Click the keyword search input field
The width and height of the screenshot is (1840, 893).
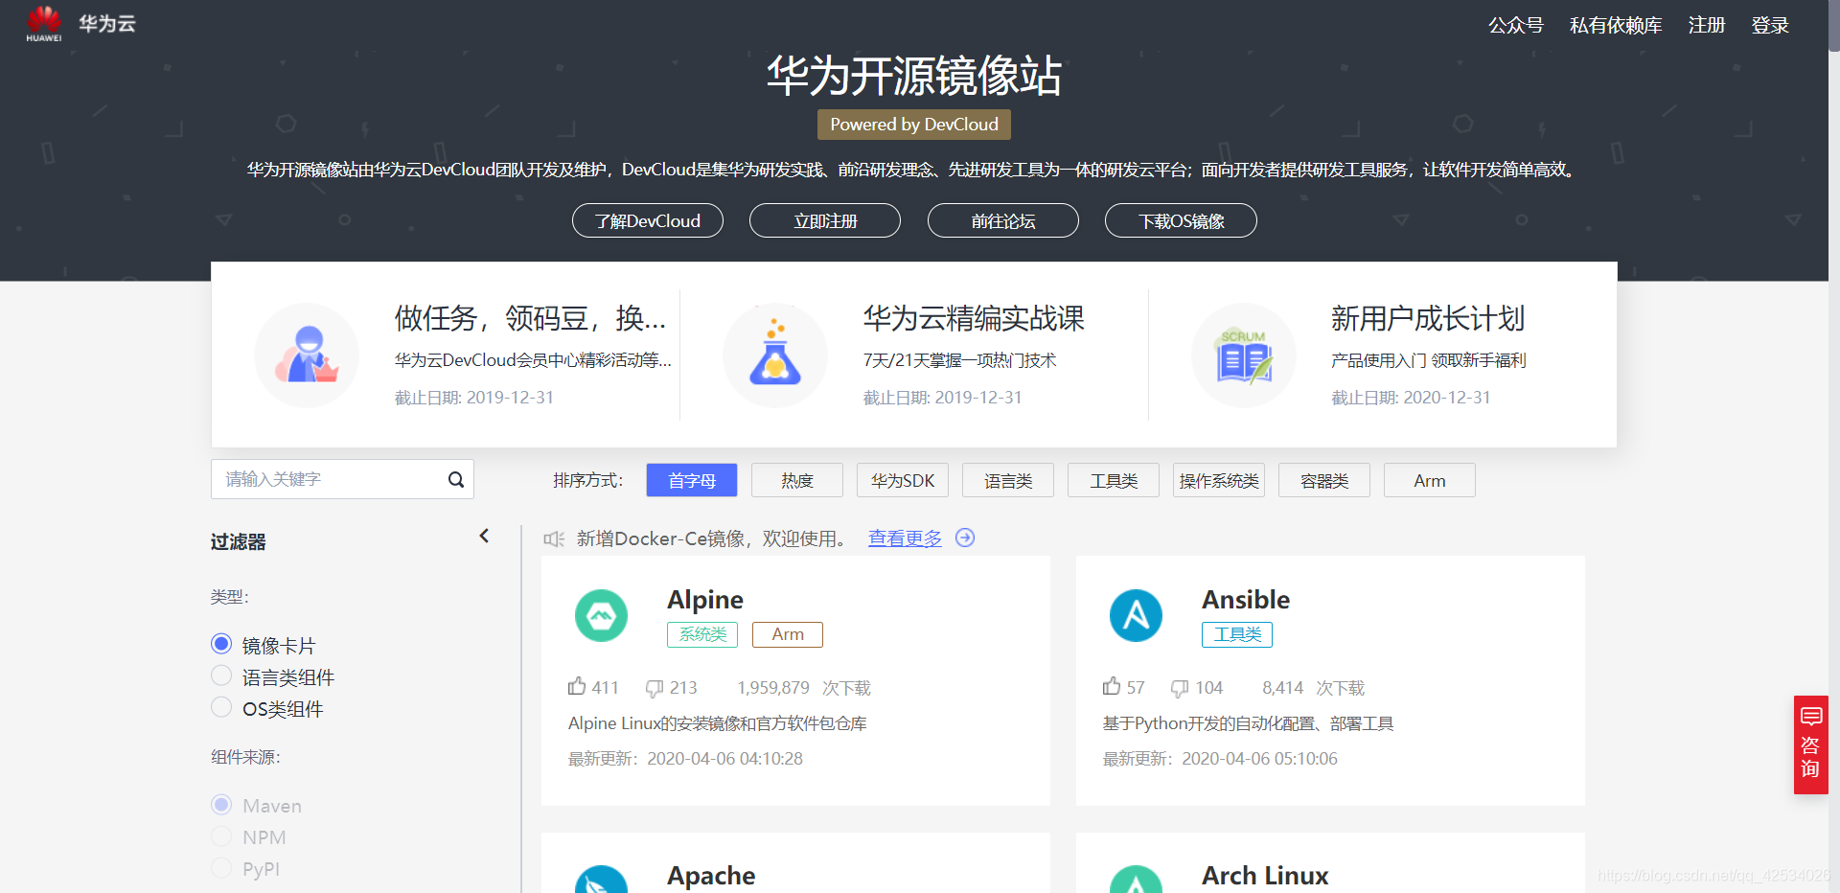coord(342,479)
